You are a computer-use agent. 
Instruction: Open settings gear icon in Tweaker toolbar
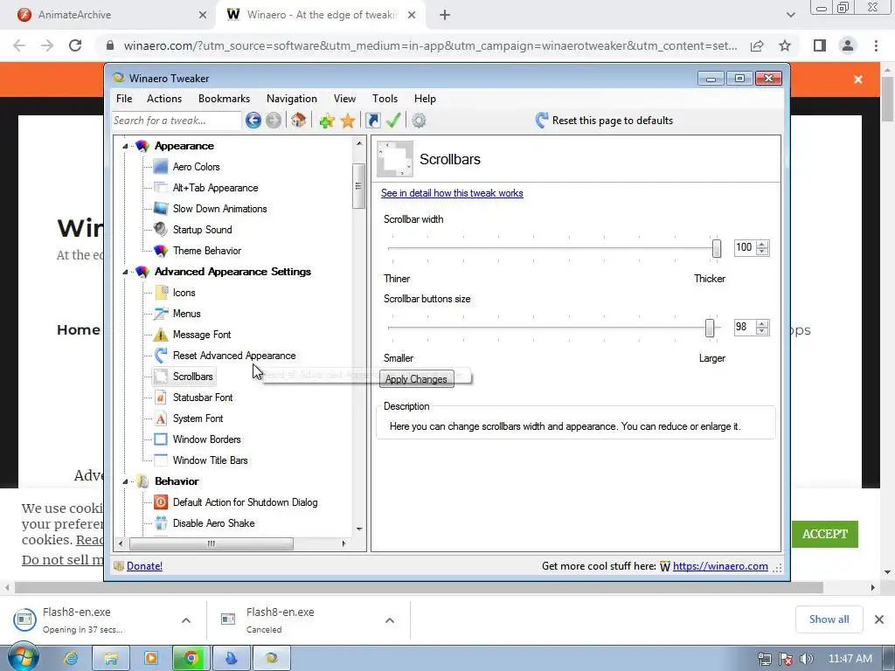click(x=419, y=121)
